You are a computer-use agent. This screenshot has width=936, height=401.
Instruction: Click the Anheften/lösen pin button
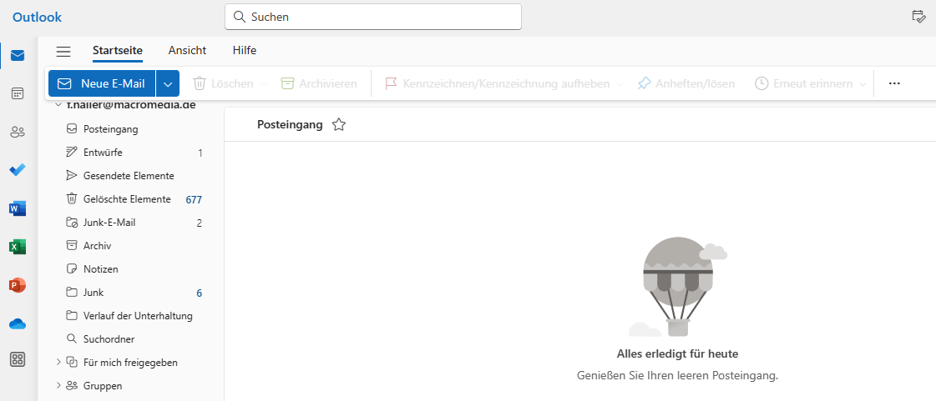click(x=686, y=84)
